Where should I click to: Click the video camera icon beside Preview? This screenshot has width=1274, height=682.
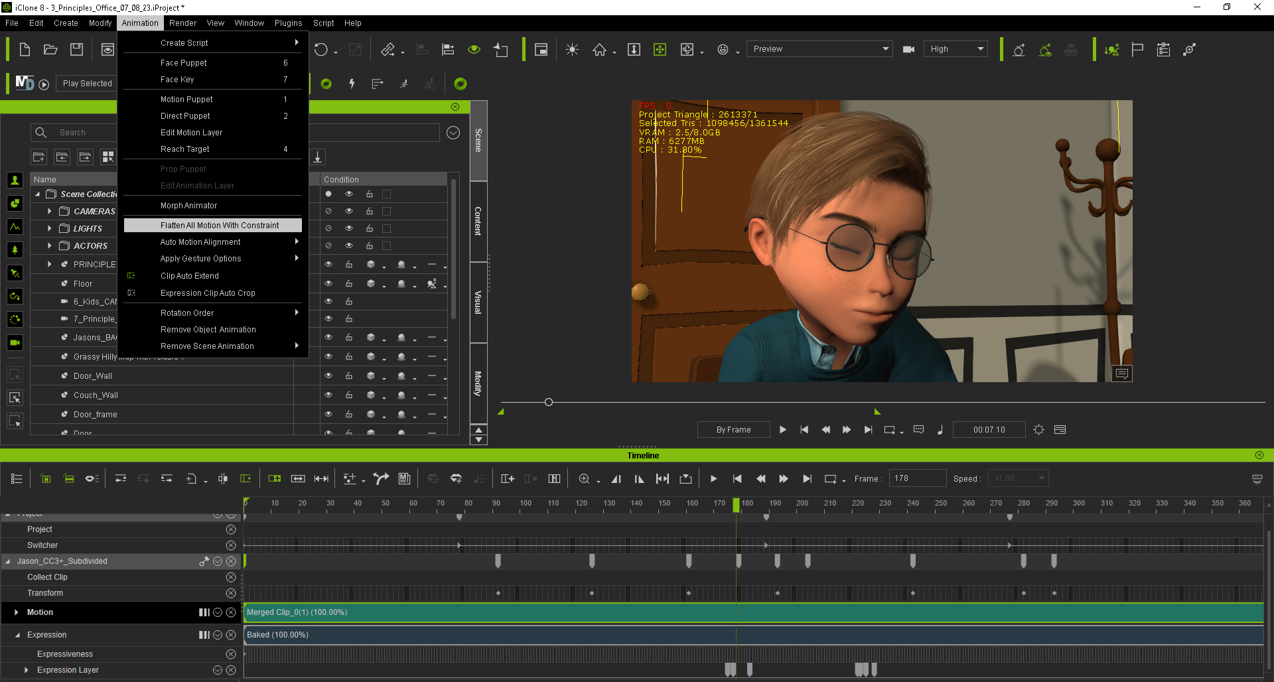pos(909,49)
